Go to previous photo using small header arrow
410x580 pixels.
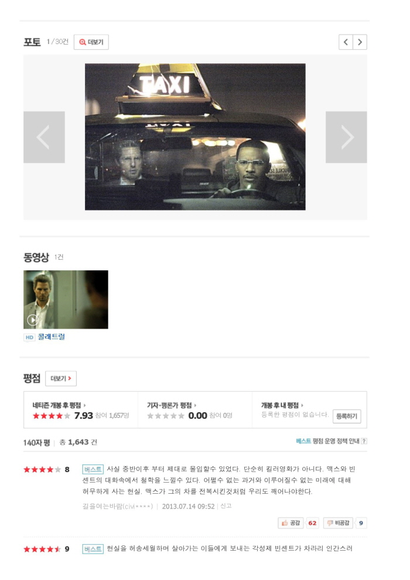(346, 42)
